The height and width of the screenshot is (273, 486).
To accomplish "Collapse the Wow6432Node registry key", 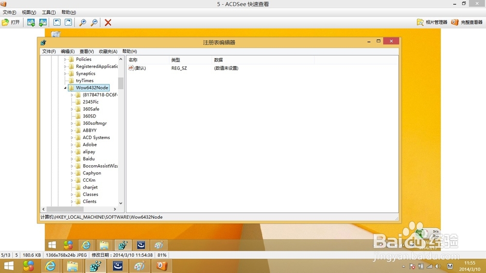I will click(x=66, y=88).
